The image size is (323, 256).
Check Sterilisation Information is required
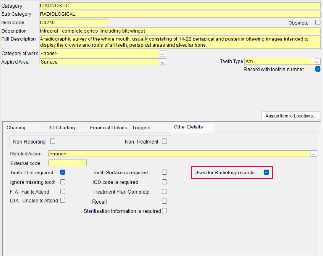(164, 211)
